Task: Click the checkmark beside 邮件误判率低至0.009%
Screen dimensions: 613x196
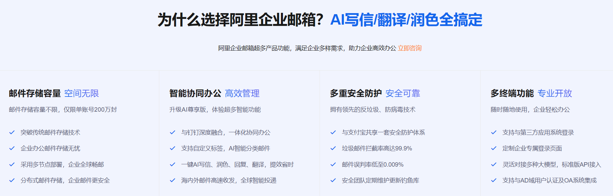Action: [333, 164]
